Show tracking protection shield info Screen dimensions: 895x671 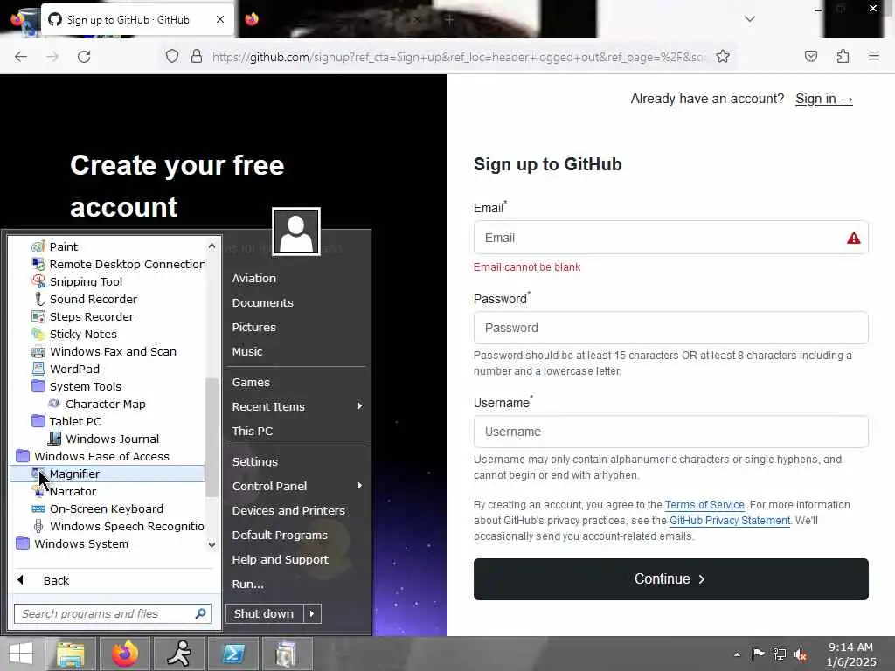click(x=172, y=57)
